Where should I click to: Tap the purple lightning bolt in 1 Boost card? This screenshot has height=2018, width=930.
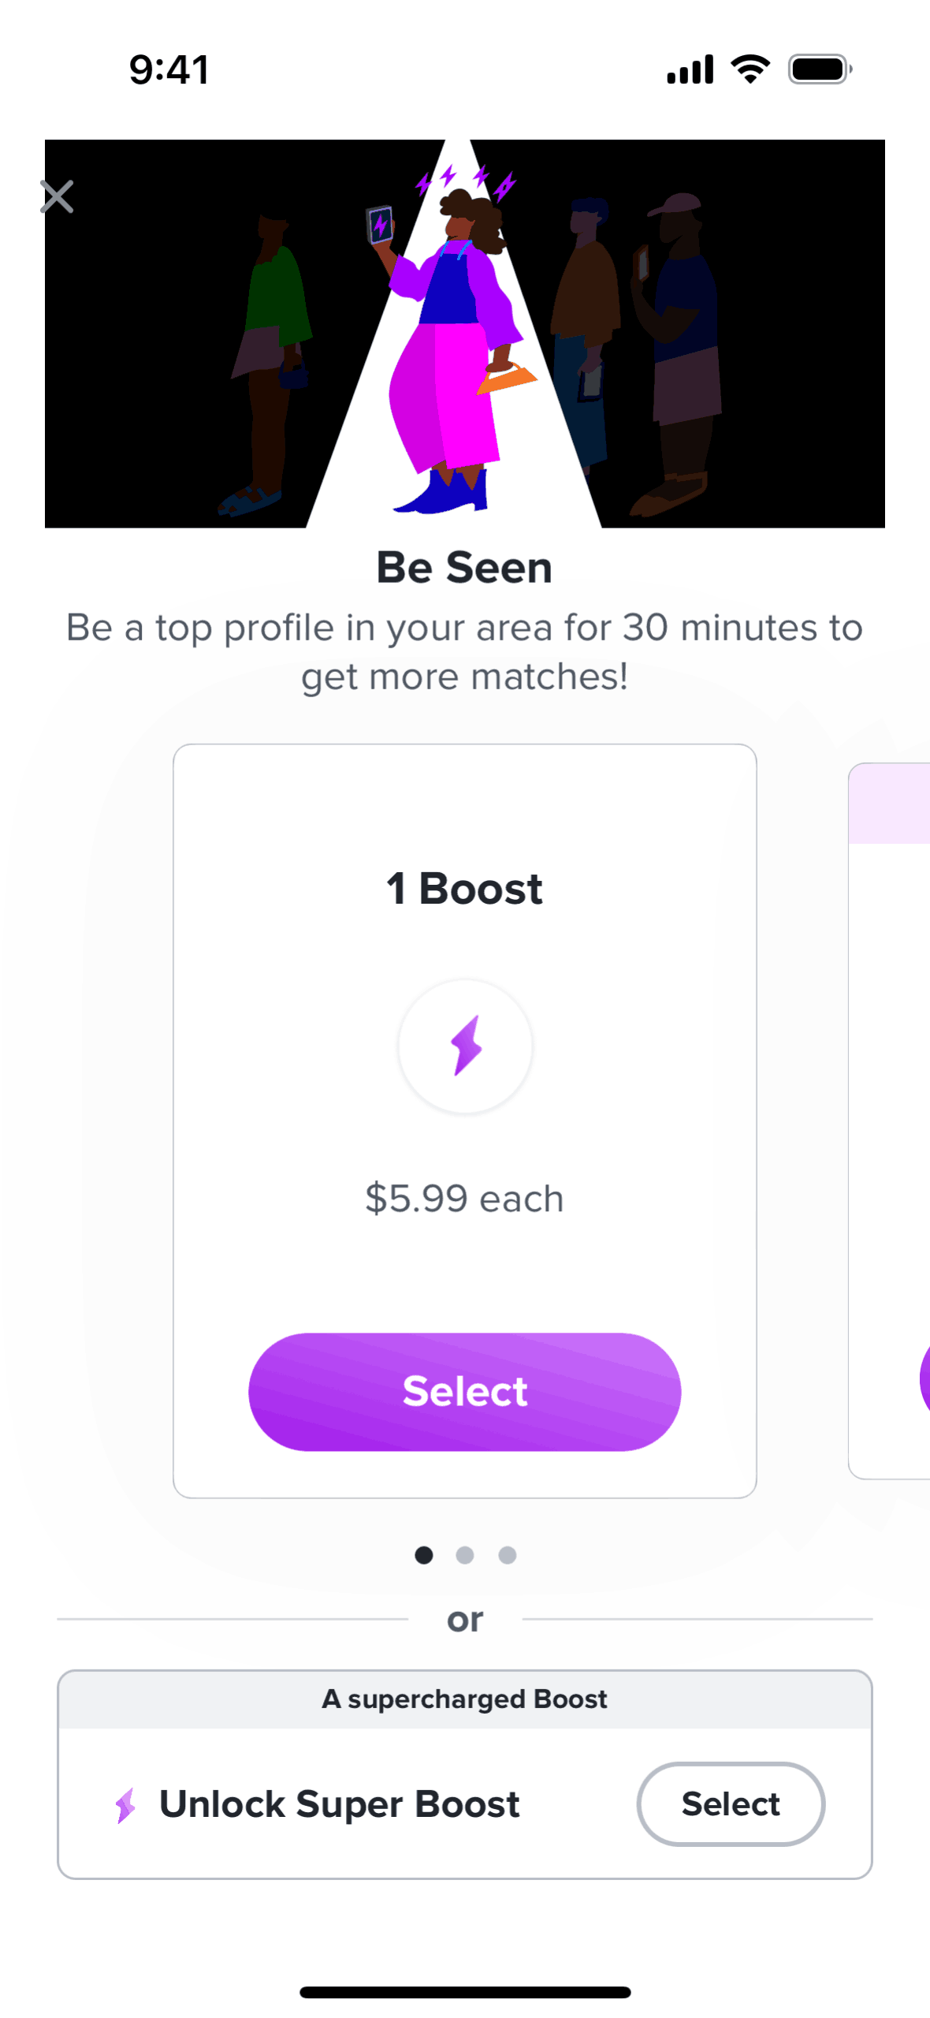coord(466,1045)
